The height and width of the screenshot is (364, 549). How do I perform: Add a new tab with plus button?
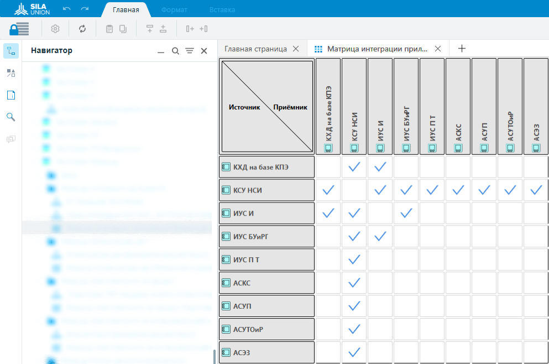(462, 49)
